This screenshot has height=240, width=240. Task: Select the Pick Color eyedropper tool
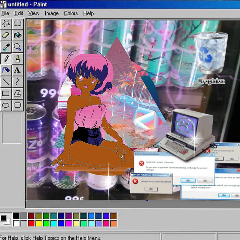coord(6,47)
